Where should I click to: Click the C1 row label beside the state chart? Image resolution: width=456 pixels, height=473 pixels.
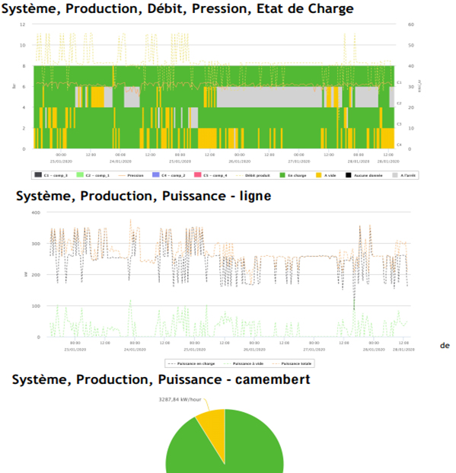tap(399, 82)
